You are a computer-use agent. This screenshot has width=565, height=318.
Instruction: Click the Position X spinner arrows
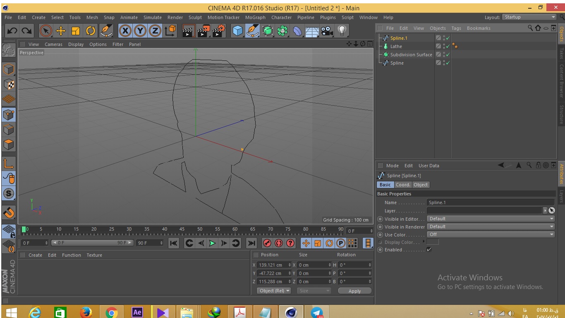290,265
